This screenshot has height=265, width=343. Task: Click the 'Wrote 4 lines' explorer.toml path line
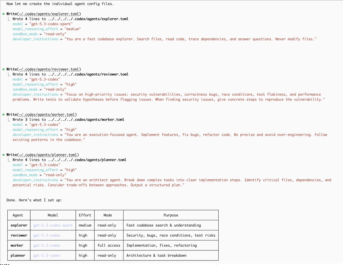point(70,19)
